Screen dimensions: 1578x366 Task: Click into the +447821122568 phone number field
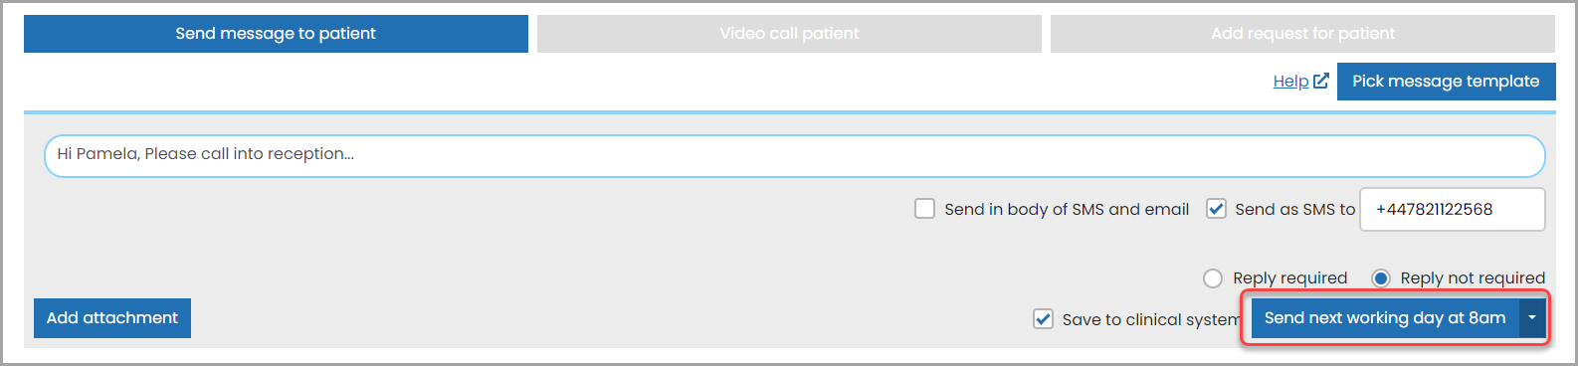pos(1453,209)
